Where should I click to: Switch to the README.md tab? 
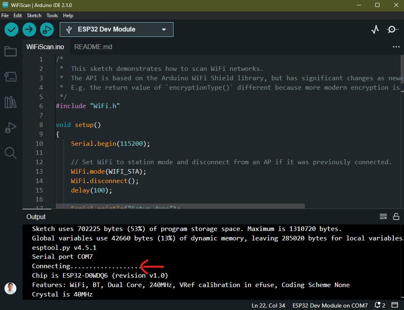pyautogui.click(x=93, y=47)
